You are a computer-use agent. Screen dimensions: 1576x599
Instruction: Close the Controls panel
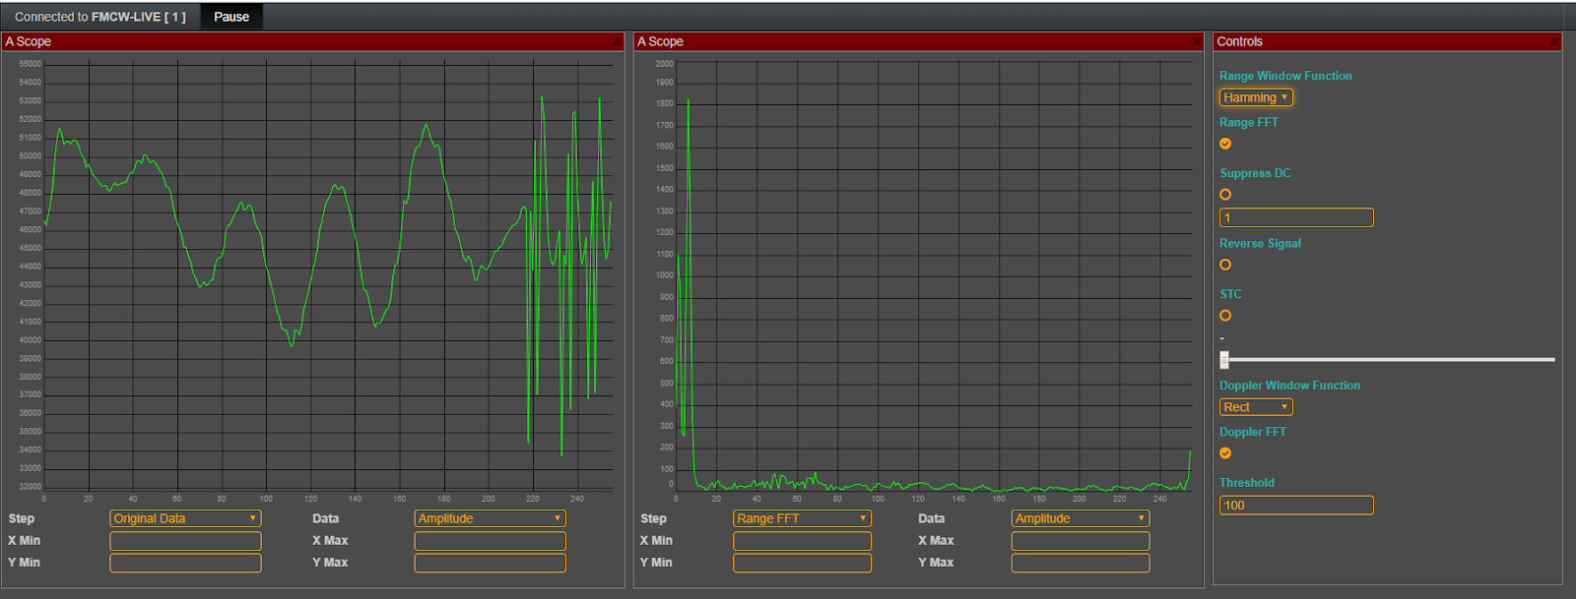1554,42
